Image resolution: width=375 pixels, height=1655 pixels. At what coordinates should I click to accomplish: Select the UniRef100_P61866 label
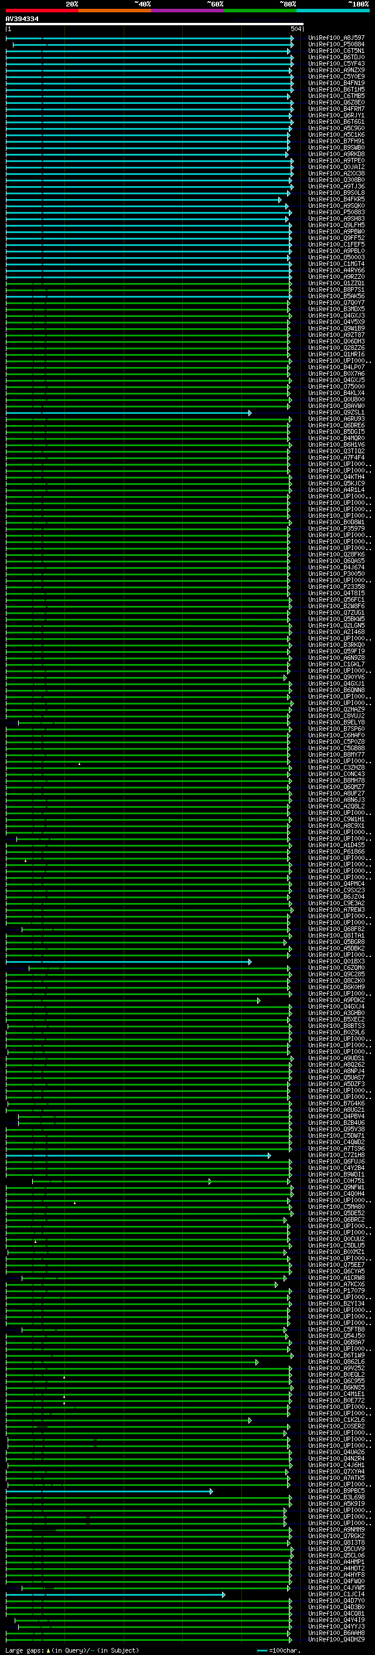click(336, 852)
